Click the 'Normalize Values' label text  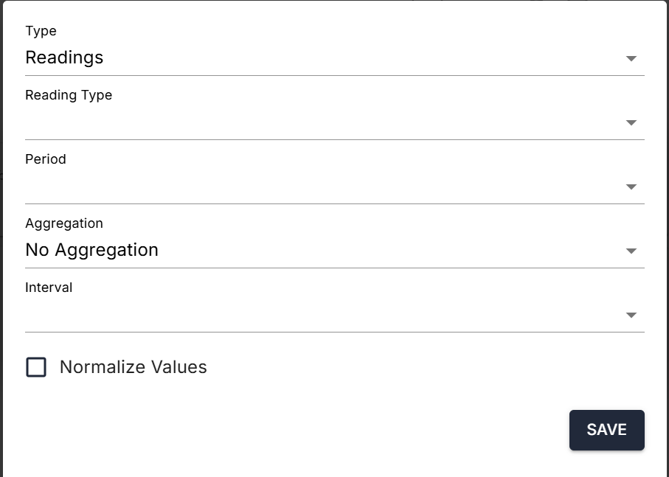coord(133,367)
